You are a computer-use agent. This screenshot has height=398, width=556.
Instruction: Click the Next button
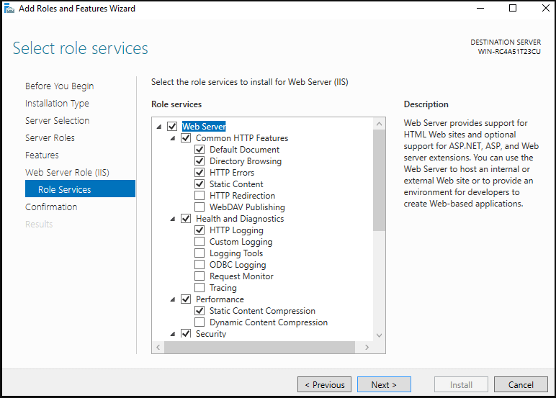tap(384, 384)
